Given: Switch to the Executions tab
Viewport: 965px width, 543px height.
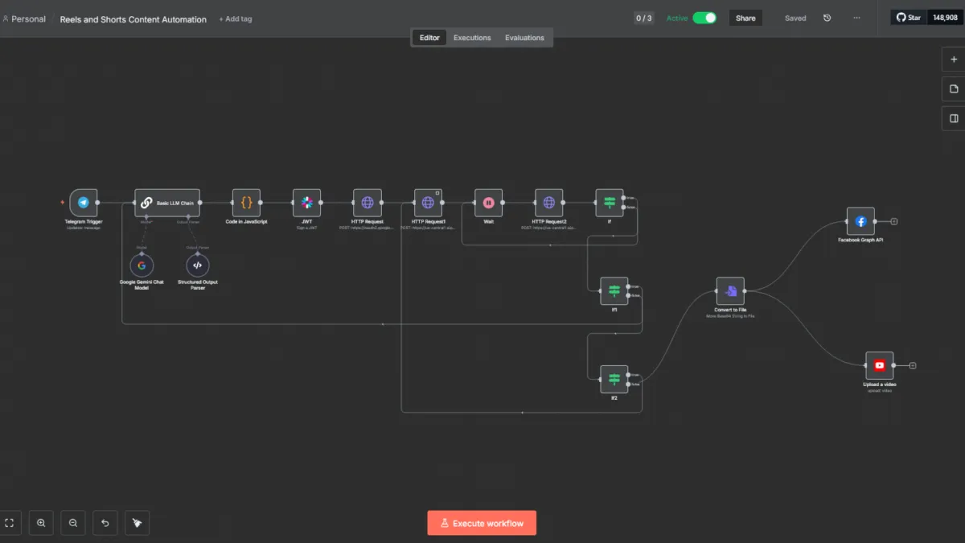Looking at the screenshot, I should (x=472, y=38).
